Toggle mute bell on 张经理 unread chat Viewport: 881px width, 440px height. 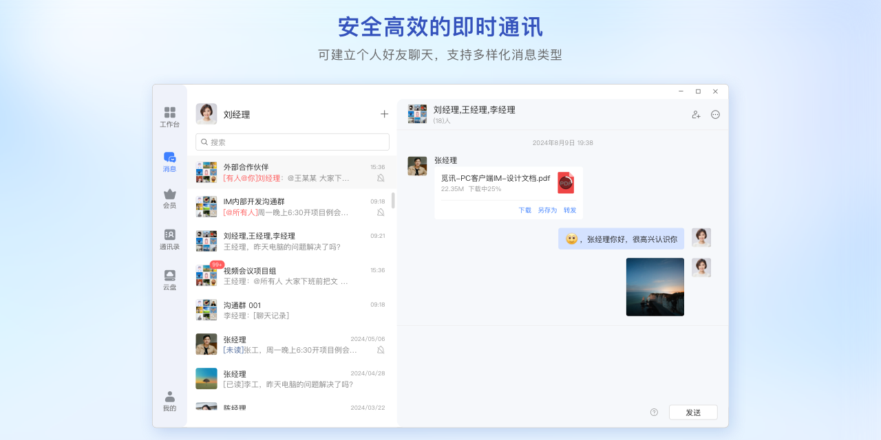click(381, 350)
